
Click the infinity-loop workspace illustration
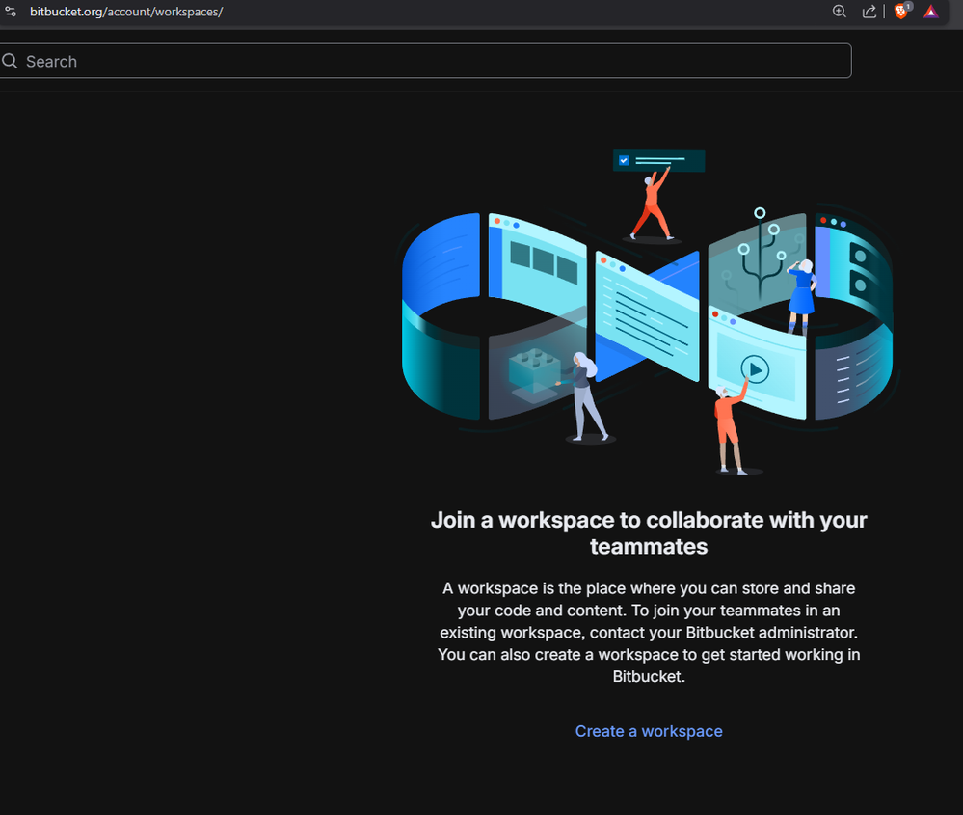(x=648, y=312)
